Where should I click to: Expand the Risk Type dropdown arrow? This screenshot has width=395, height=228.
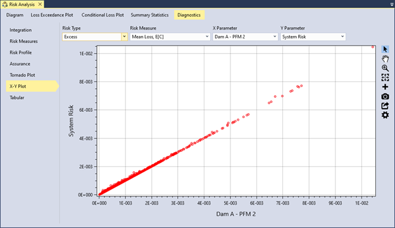[124, 37]
